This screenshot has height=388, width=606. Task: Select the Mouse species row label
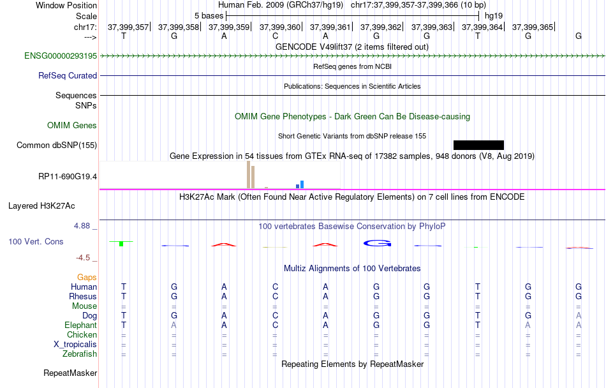[x=84, y=306]
